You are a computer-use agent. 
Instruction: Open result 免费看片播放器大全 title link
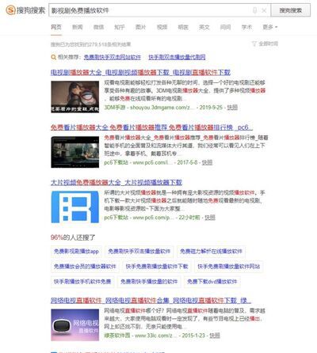151,127
